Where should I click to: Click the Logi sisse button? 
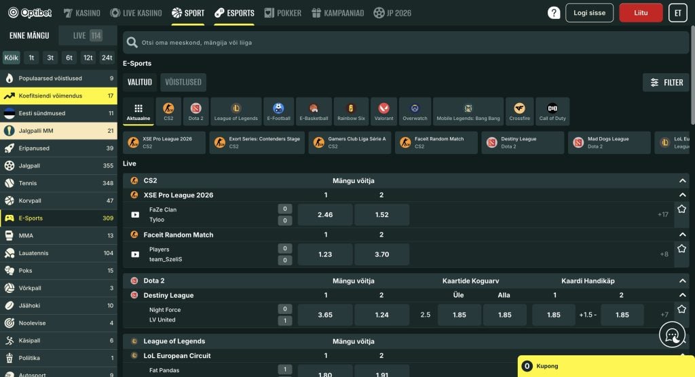tap(590, 13)
